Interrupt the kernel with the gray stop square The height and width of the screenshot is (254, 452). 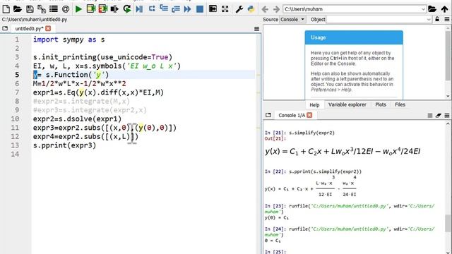(430, 116)
